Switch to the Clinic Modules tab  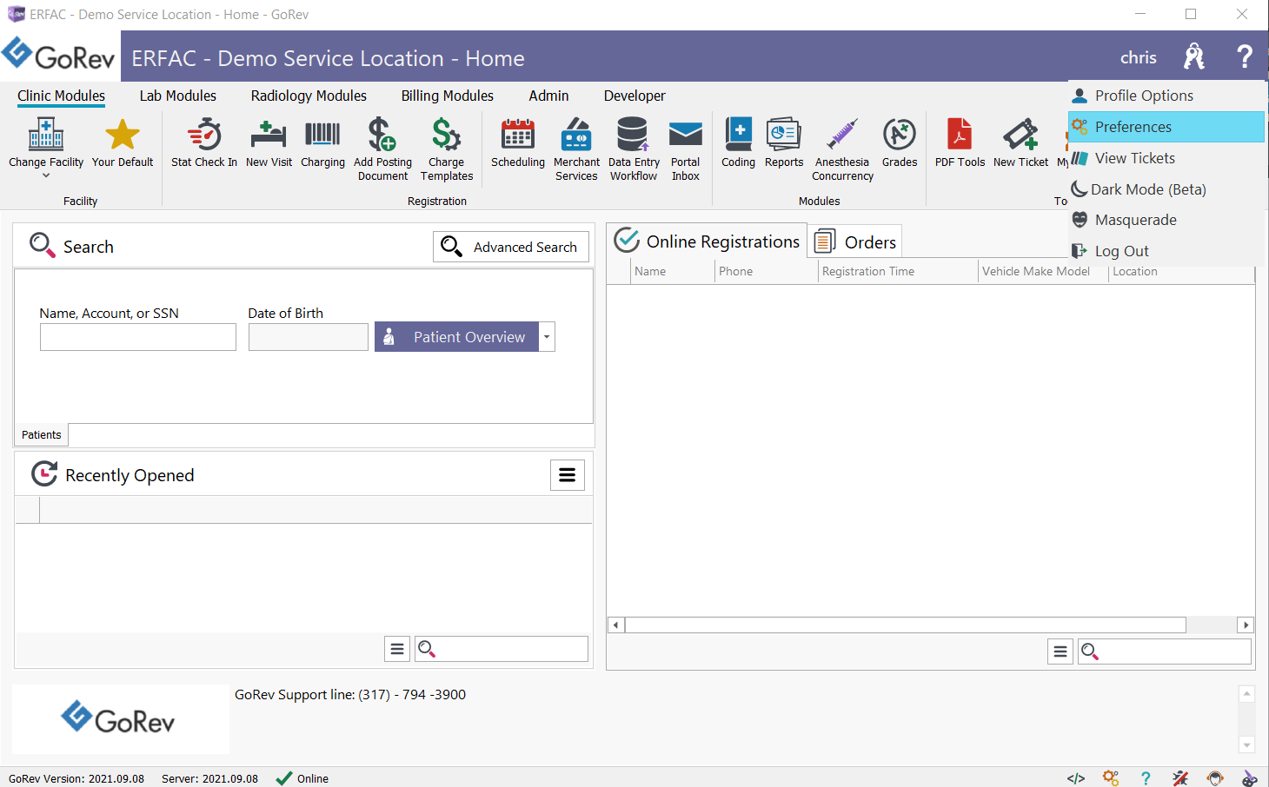tap(61, 96)
